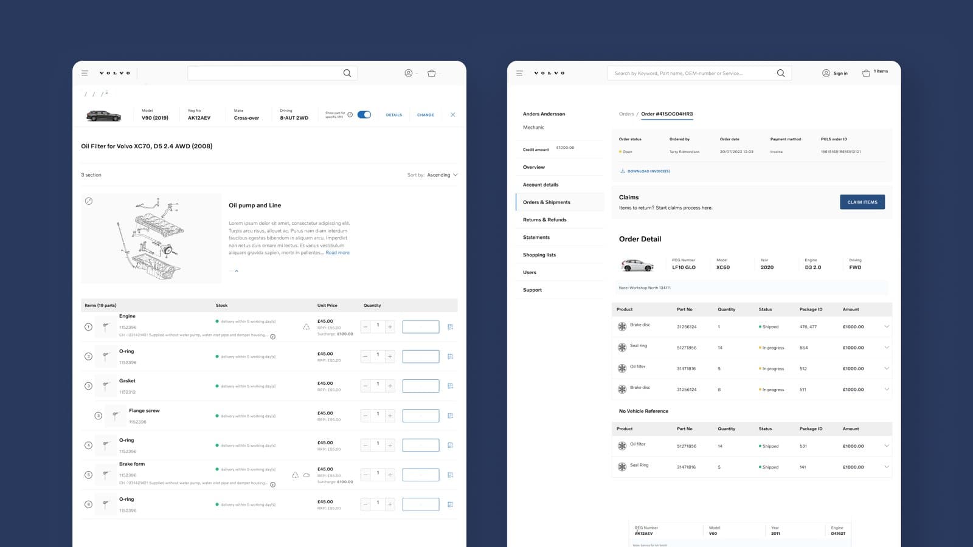Expand the first Brake disc order row
The width and height of the screenshot is (973, 547).
point(887,327)
